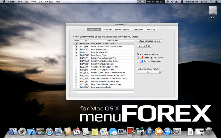Select the Euro/Austrarian Dollar row
The image size is (221, 138).
pyautogui.click(x=104, y=87)
